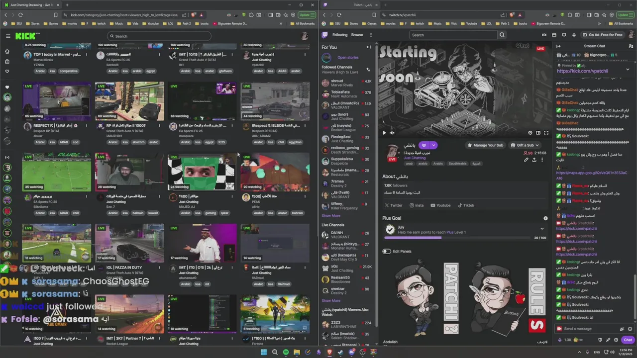Click the Twitch search field
This screenshot has width=637, height=358.
pos(453,35)
